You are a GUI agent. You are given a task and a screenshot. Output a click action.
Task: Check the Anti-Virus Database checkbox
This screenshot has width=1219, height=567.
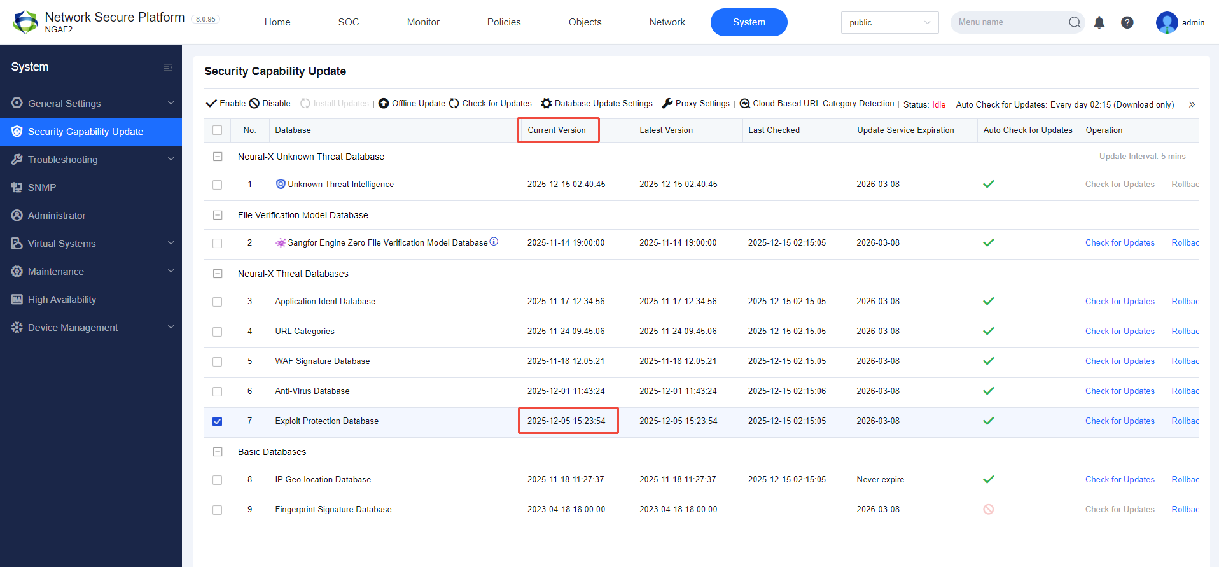point(218,391)
